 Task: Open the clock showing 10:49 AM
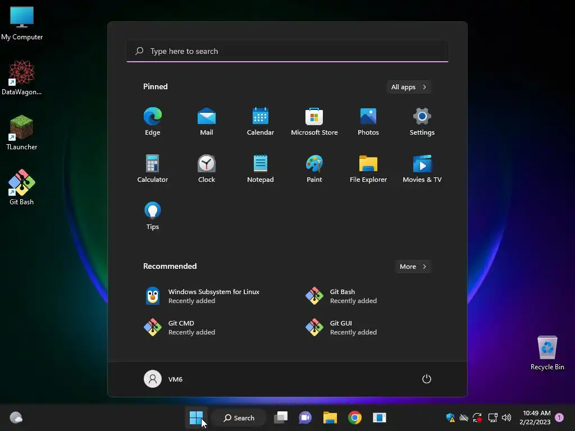click(x=535, y=418)
